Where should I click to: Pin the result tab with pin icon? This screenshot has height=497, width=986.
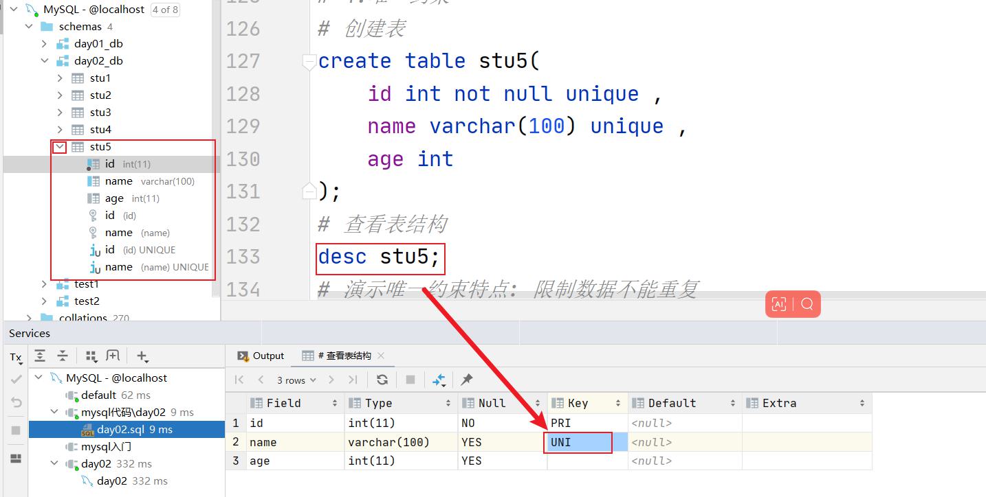pos(467,380)
